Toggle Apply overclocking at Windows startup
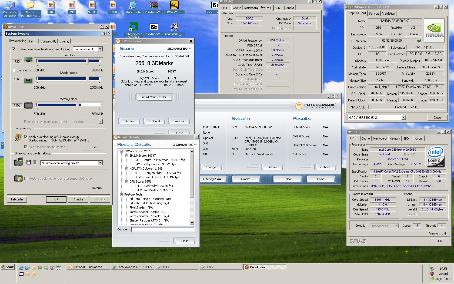This screenshot has height=284, width=454. 26,137
